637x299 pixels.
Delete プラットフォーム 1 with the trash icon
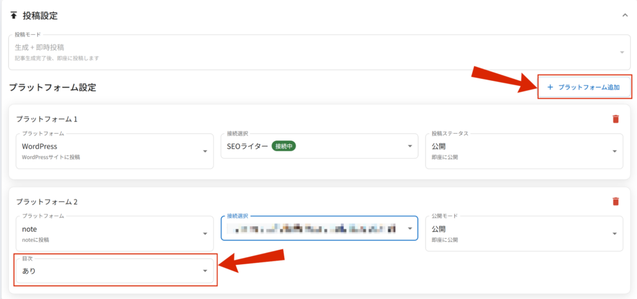(615, 119)
